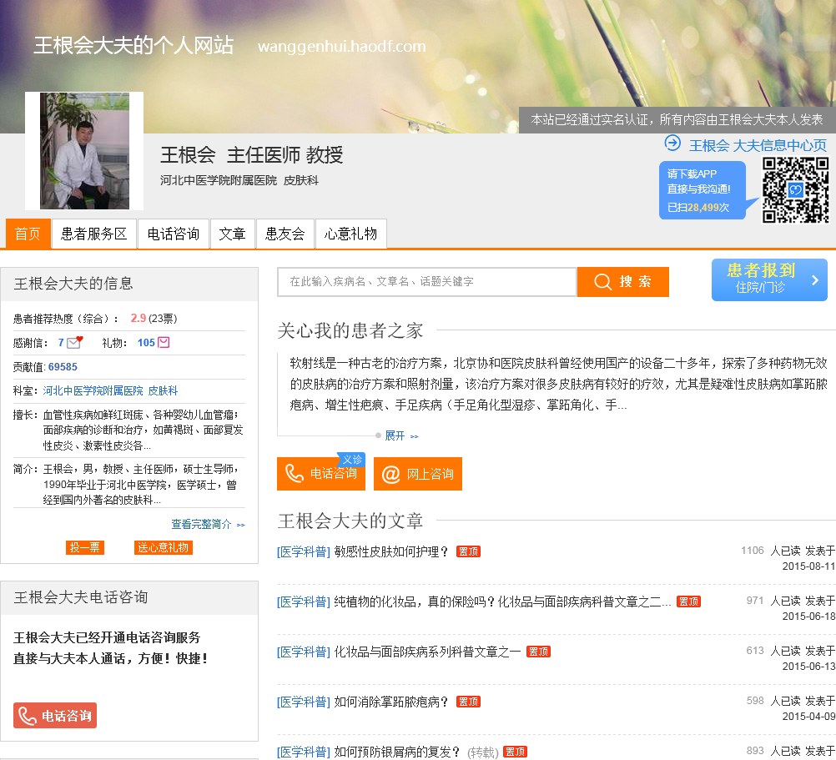Click the 送心意礼物 button

tap(164, 547)
